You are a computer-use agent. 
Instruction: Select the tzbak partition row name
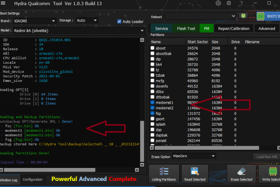(160, 75)
